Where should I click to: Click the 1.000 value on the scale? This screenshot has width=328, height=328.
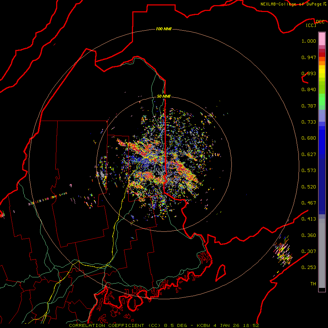point(309,41)
